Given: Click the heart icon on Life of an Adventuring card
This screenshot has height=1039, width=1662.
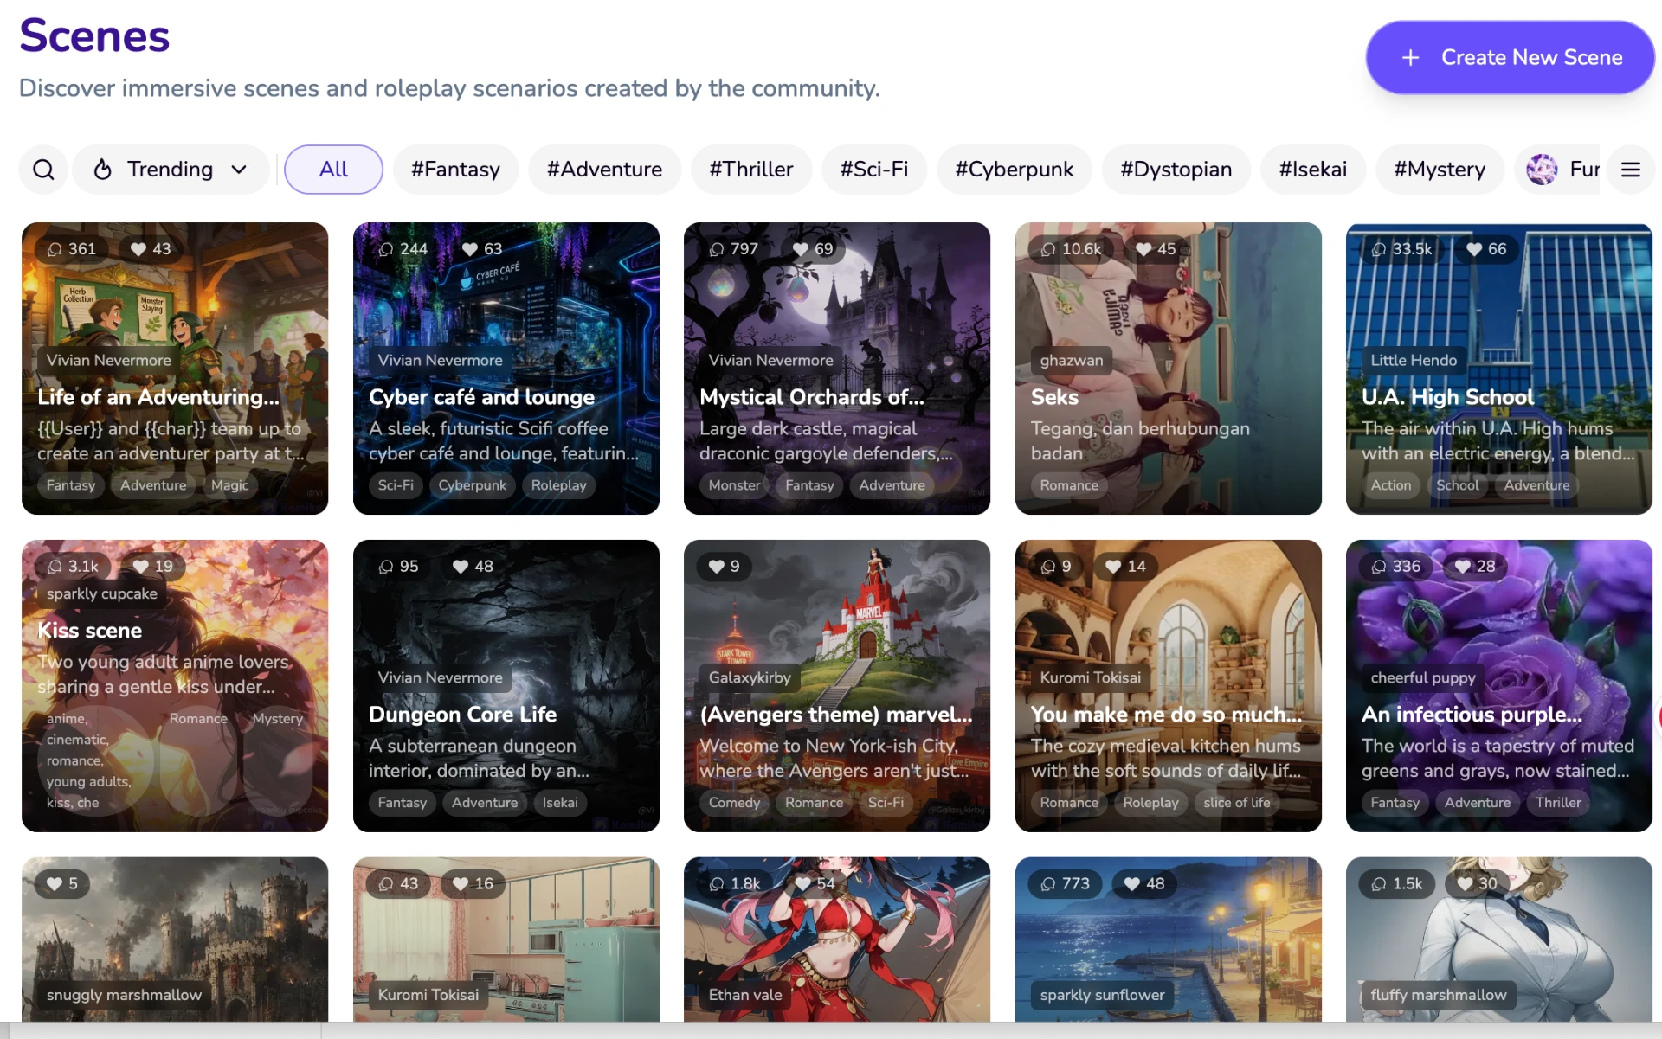Looking at the screenshot, I should (x=138, y=249).
